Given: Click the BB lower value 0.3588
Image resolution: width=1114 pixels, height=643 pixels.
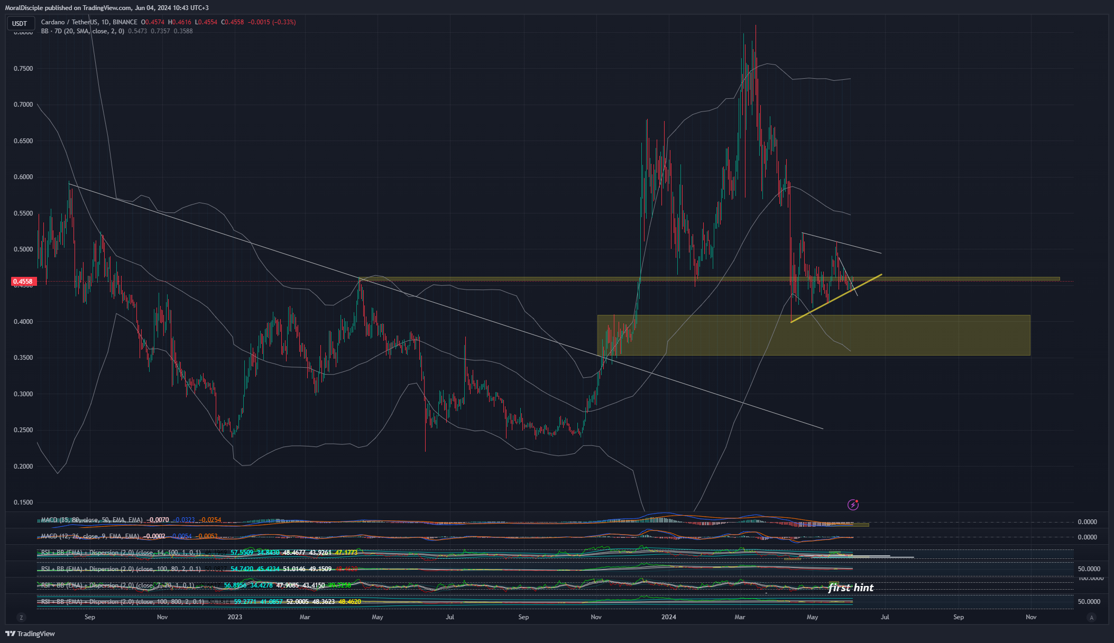Looking at the screenshot, I should (x=183, y=31).
